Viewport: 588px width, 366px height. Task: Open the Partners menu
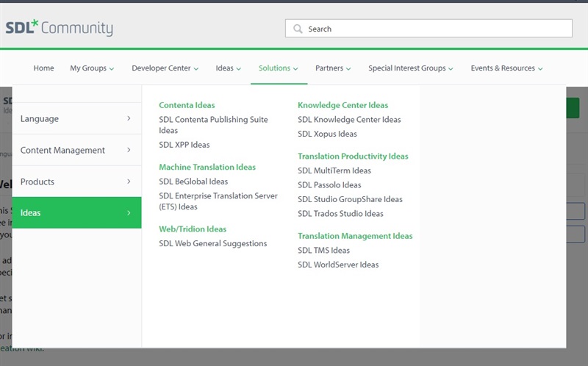(x=333, y=68)
